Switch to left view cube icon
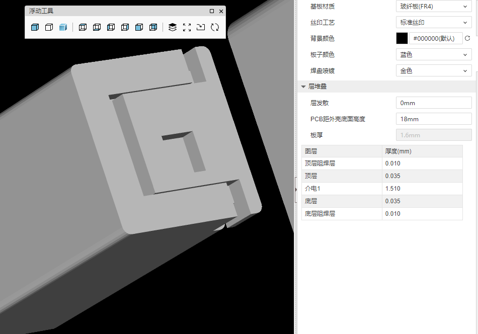Screen dimensions: 478x334 tap(111, 27)
